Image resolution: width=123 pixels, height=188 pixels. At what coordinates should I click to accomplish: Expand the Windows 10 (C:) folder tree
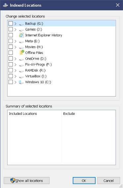[15, 82]
